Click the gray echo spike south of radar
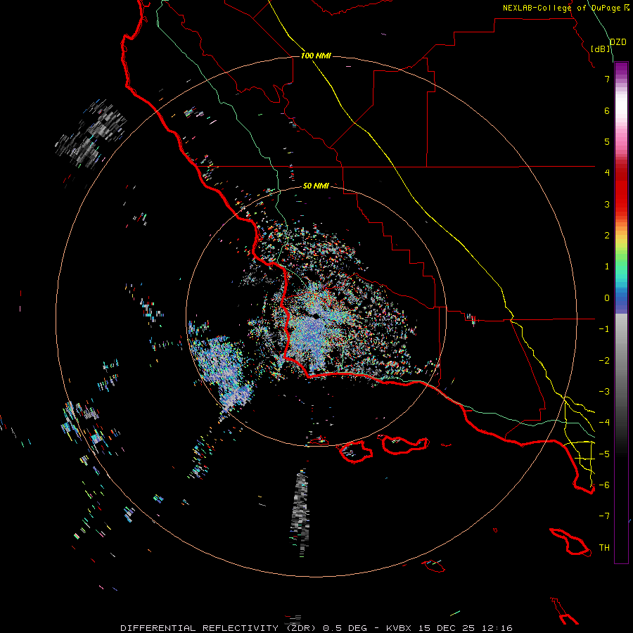The image size is (633, 633). [301, 513]
